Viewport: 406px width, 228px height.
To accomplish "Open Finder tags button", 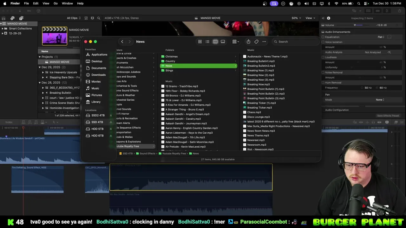I will click(256, 41).
